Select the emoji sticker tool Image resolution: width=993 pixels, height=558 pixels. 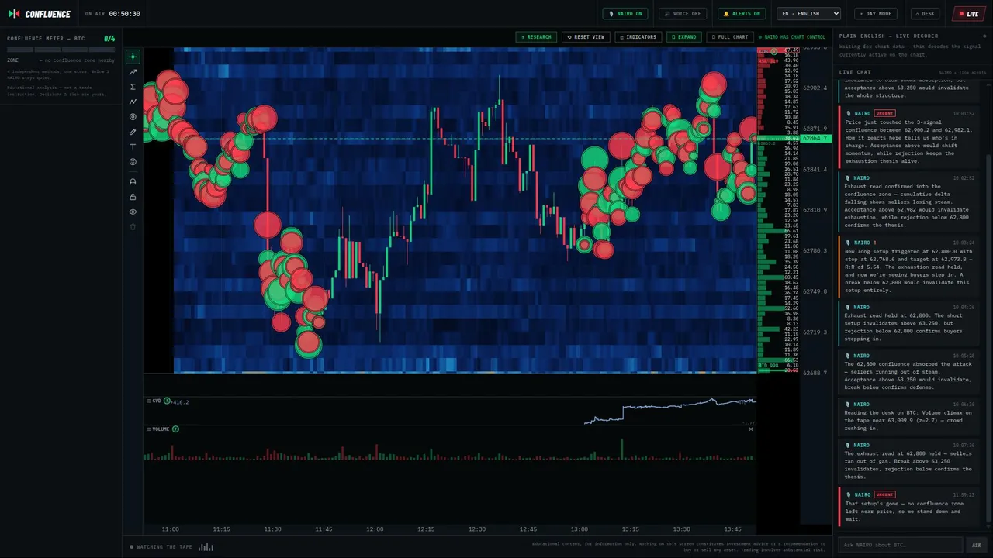point(133,162)
